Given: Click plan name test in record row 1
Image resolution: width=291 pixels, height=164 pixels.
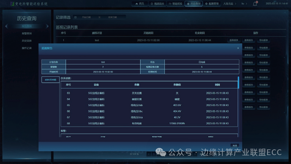Looking at the screenshot, I should click(97, 40).
